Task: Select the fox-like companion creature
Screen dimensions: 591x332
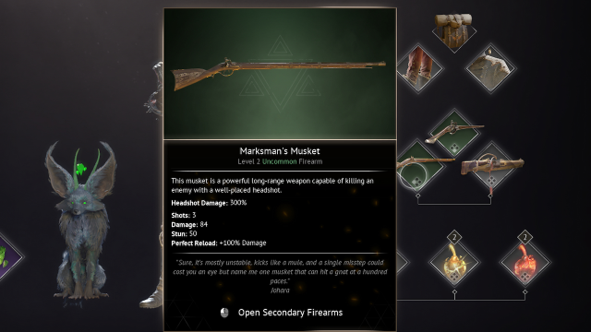Action: coord(80,220)
